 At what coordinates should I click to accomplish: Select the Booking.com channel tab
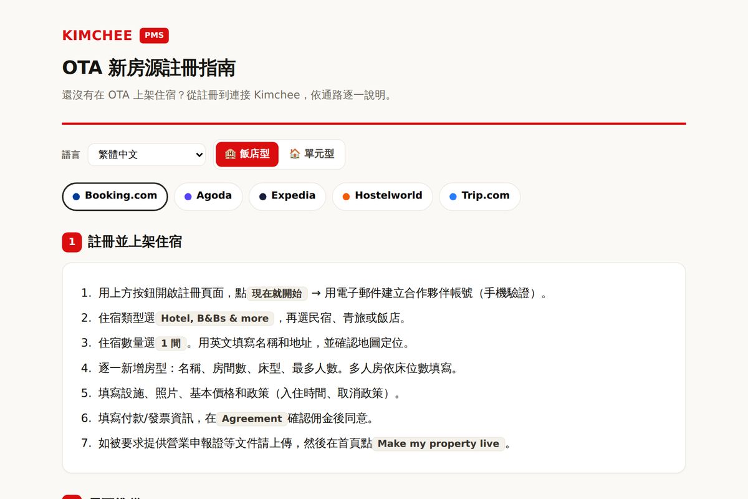(x=115, y=196)
